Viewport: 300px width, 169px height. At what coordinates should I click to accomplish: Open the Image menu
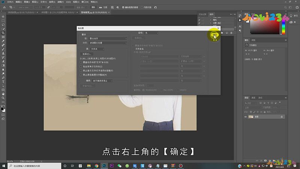pos(27,2)
